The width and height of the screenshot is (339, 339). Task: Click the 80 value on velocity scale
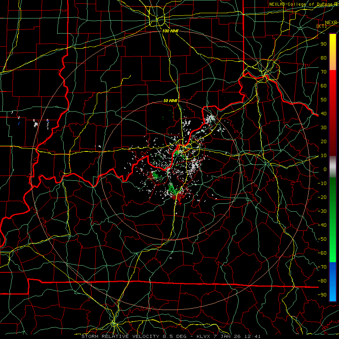[324, 58]
